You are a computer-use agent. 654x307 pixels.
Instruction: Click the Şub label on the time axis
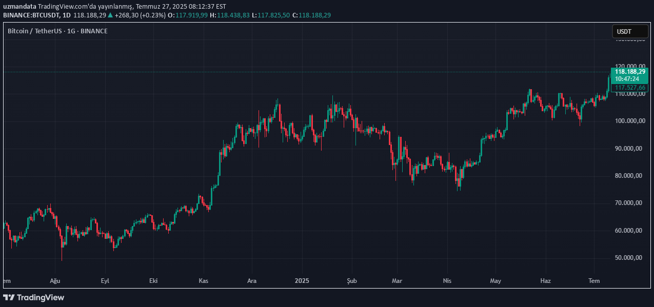tap(351, 281)
